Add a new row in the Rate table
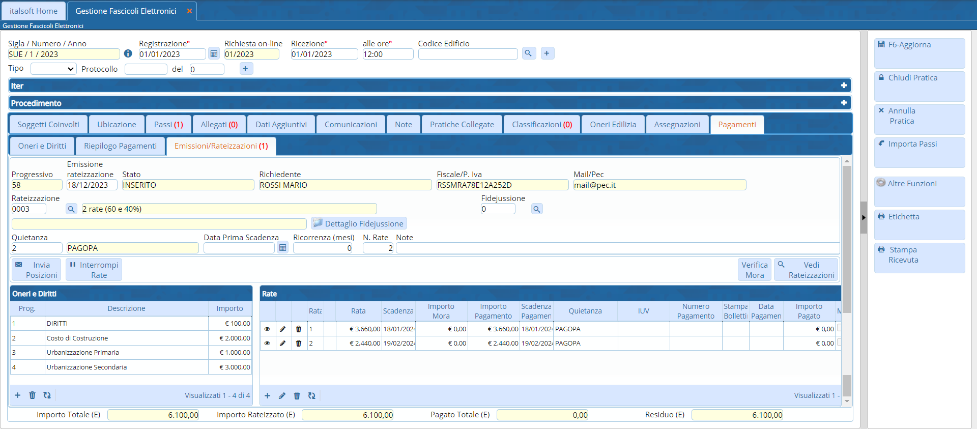Viewport: 977px width, 429px height. click(267, 396)
